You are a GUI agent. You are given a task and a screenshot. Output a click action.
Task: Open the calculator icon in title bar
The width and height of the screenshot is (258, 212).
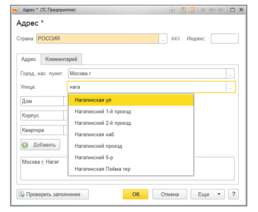183,10
